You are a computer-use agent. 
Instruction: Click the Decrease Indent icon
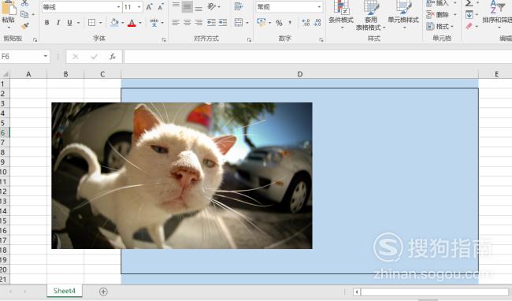coord(211,23)
